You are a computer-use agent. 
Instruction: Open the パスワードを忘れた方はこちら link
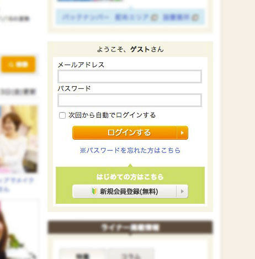[x=130, y=150]
